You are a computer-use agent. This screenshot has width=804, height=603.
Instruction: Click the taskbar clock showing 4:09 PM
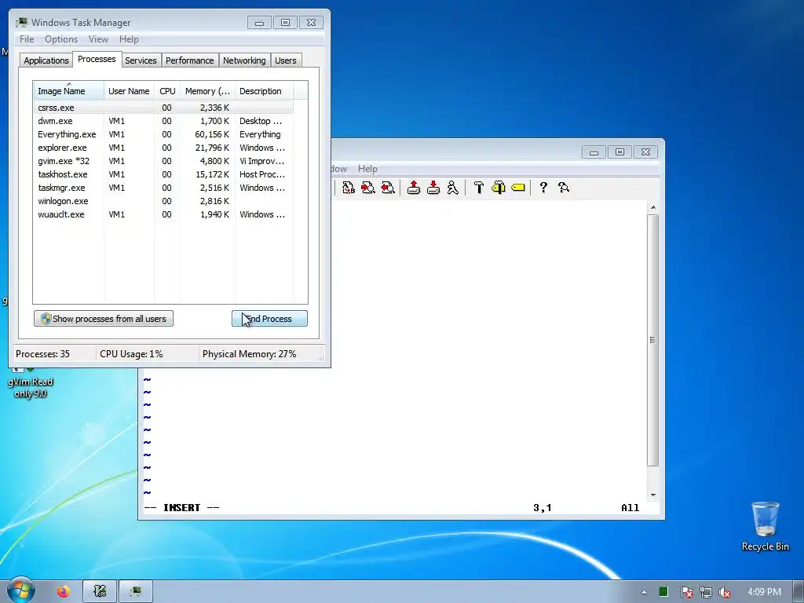[x=764, y=592]
